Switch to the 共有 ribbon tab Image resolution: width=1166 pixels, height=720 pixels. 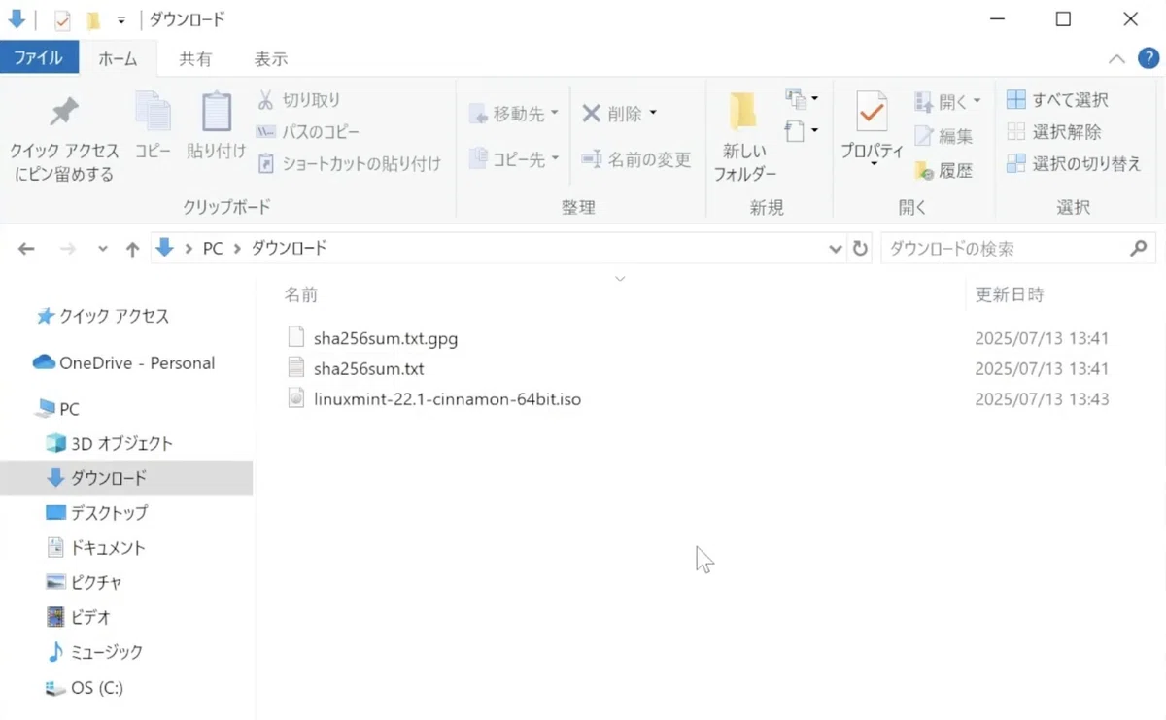[195, 58]
